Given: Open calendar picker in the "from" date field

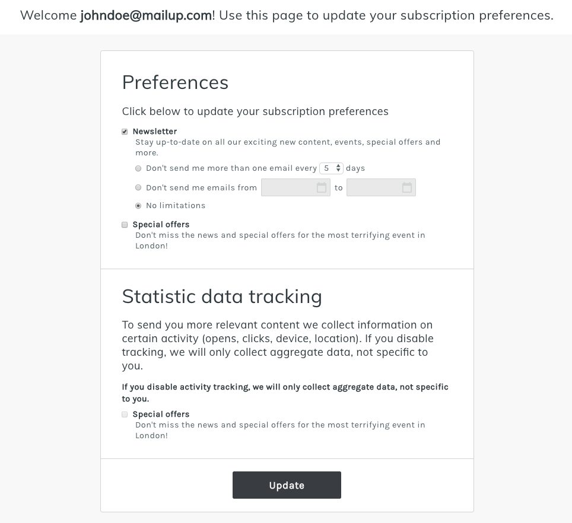Looking at the screenshot, I should coord(322,188).
